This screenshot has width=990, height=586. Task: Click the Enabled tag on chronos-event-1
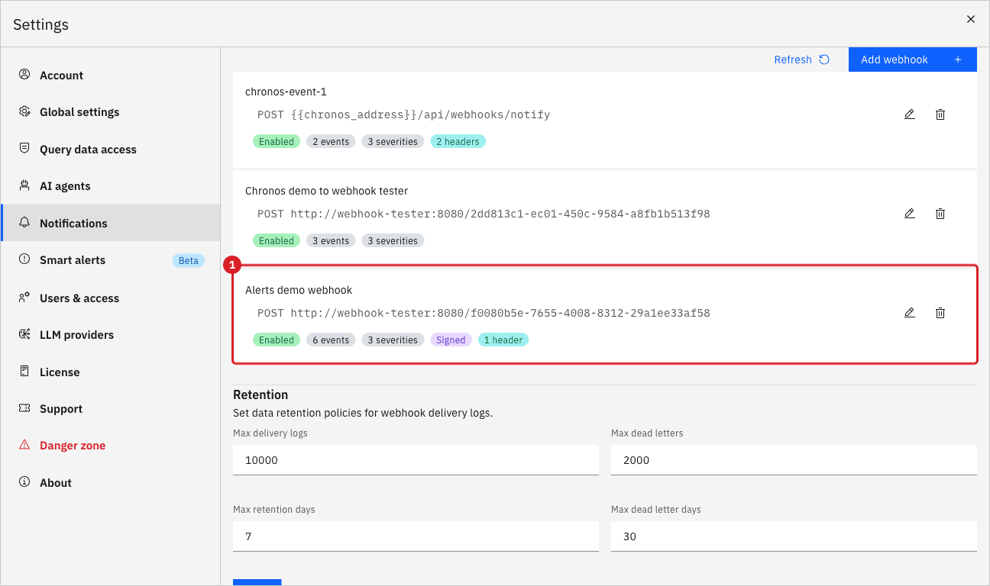tap(277, 142)
